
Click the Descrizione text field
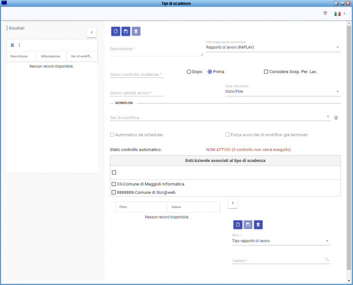pos(156,49)
